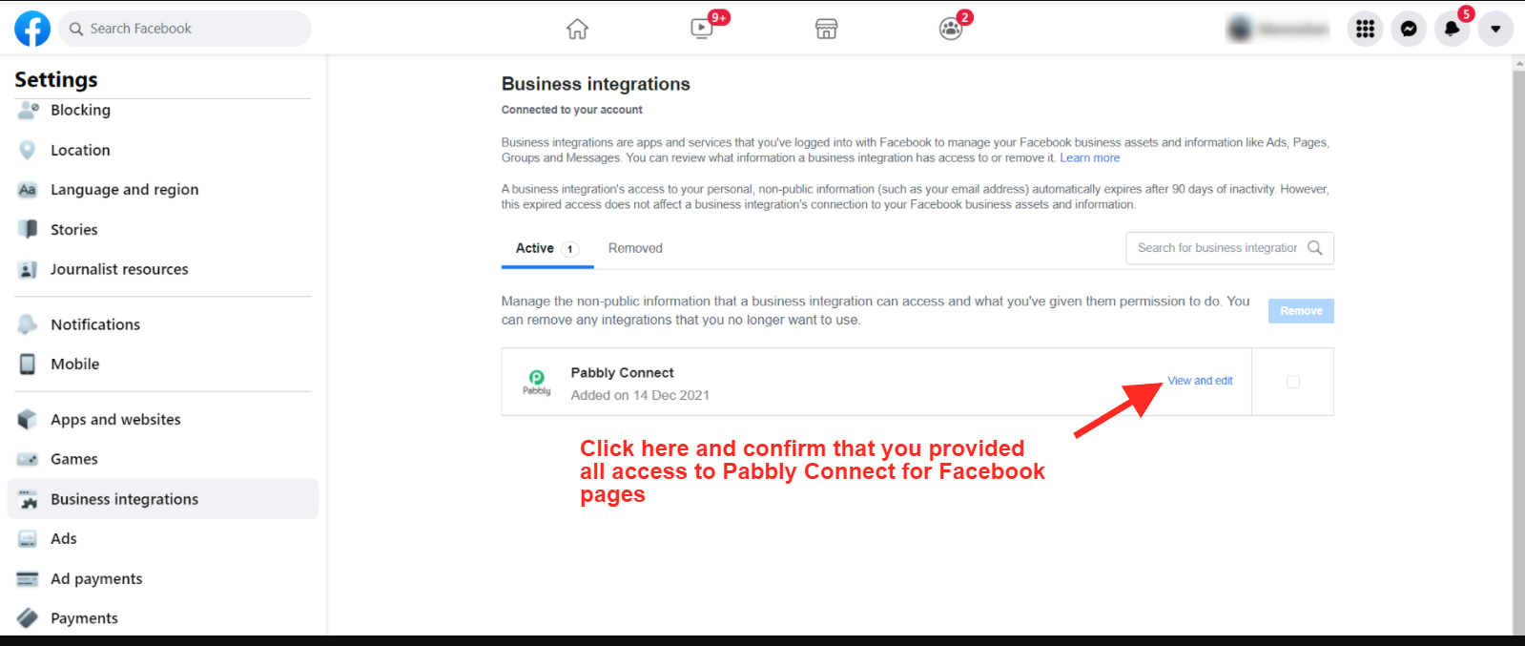Switch to the Removed tab
Screen dimensions: 1525x646
pyautogui.click(x=635, y=248)
